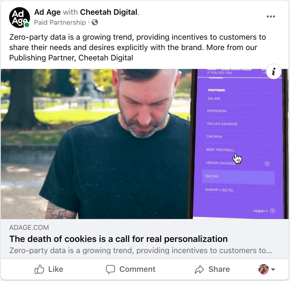Open the Ad Age profile picture
This screenshot has width=290, height=281.
click(20, 18)
